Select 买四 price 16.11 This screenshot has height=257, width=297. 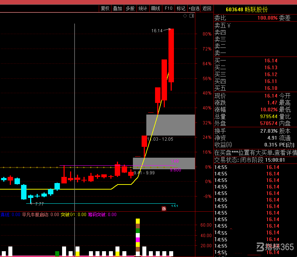pyautogui.click(x=271, y=81)
